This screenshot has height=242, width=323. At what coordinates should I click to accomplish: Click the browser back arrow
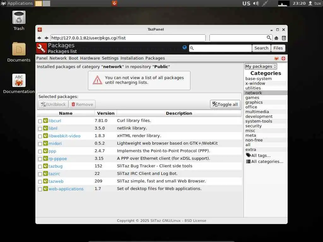[39, 38]
